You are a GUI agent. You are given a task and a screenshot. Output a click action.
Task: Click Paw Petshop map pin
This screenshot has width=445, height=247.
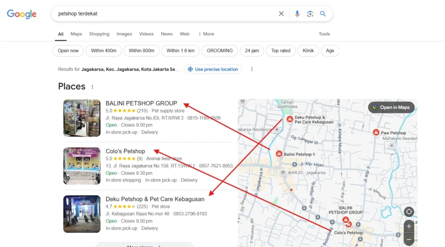tap(376, 132)
